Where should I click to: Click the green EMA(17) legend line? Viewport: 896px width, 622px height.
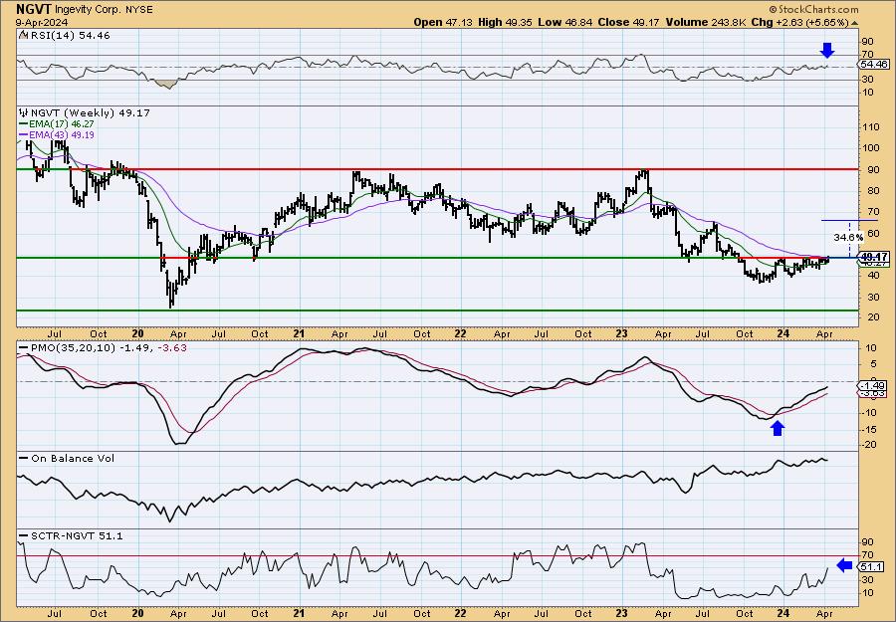click(23, 124)
